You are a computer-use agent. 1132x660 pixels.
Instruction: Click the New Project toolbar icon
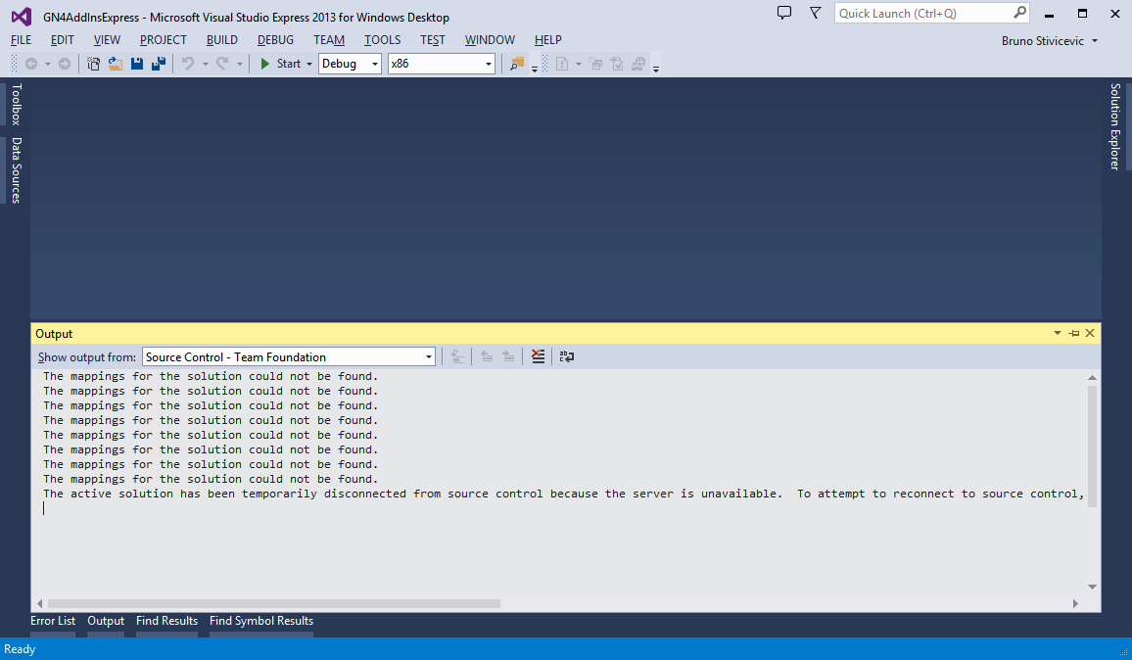(93, 64)
